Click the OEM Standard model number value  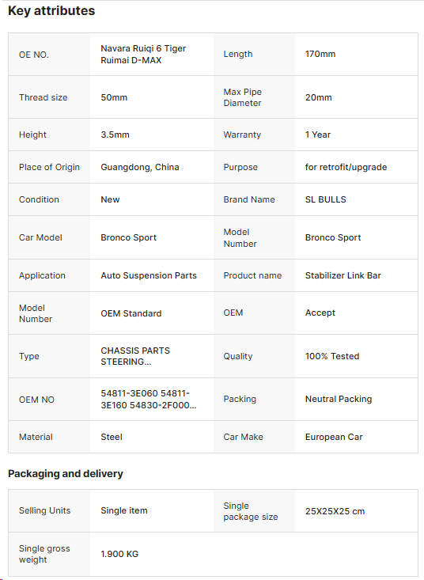pos(131,313)
